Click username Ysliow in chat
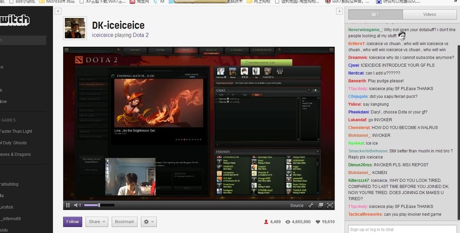 355,104
